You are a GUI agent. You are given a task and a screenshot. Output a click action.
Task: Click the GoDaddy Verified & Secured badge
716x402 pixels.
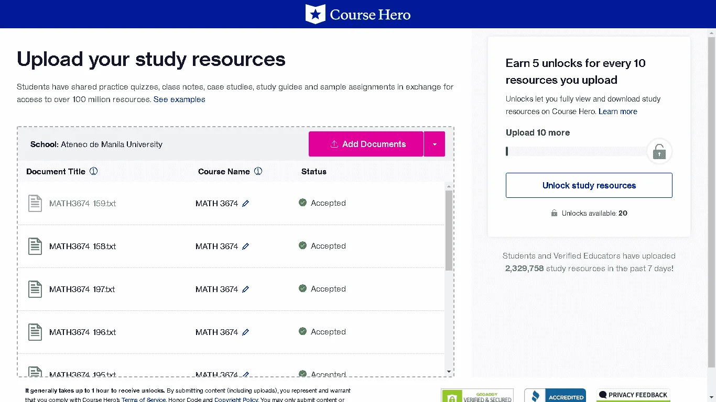(x=477, y=396)
